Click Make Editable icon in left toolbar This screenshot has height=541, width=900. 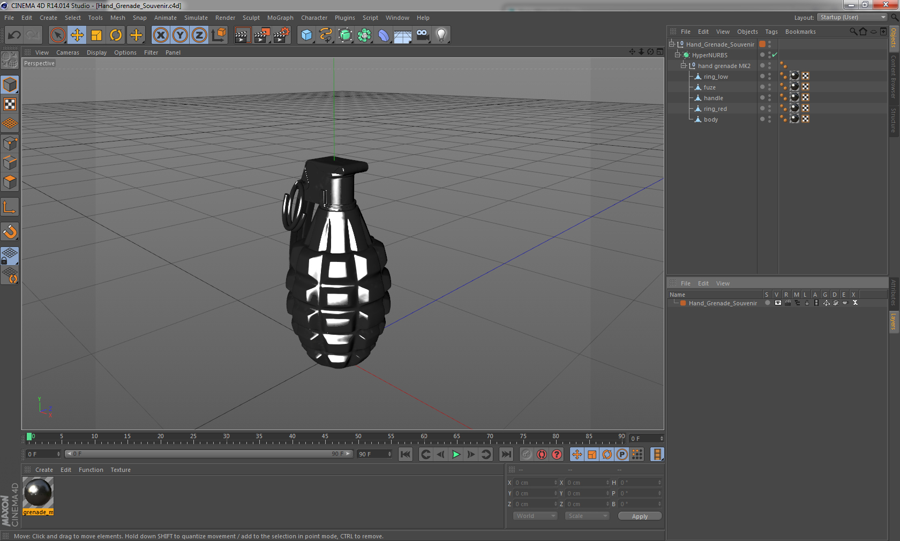[x=10, y=59]
